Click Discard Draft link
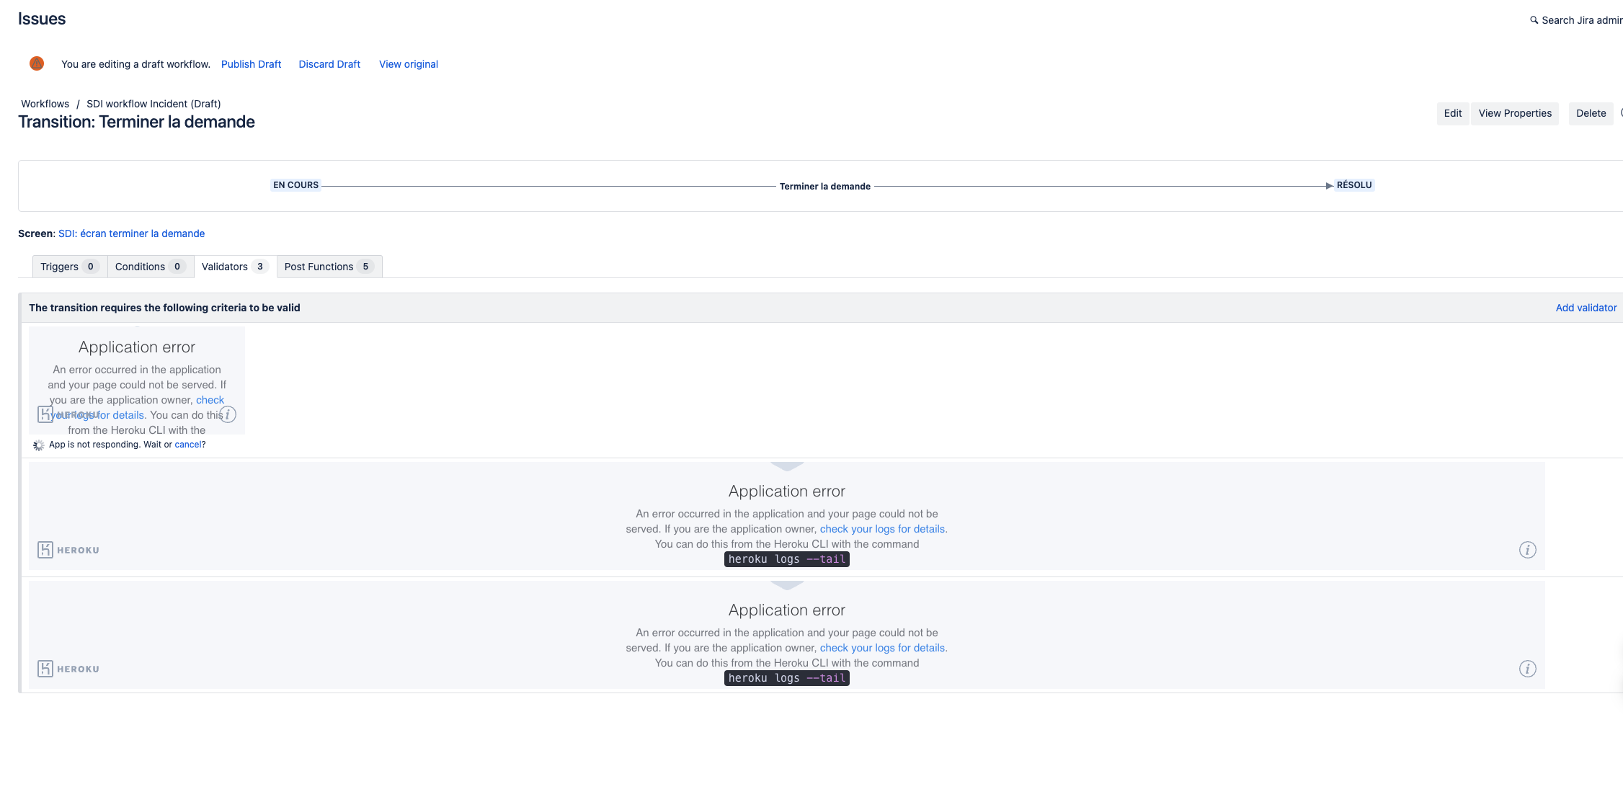The image size is (1623, 797). click(x=329, y=64)
